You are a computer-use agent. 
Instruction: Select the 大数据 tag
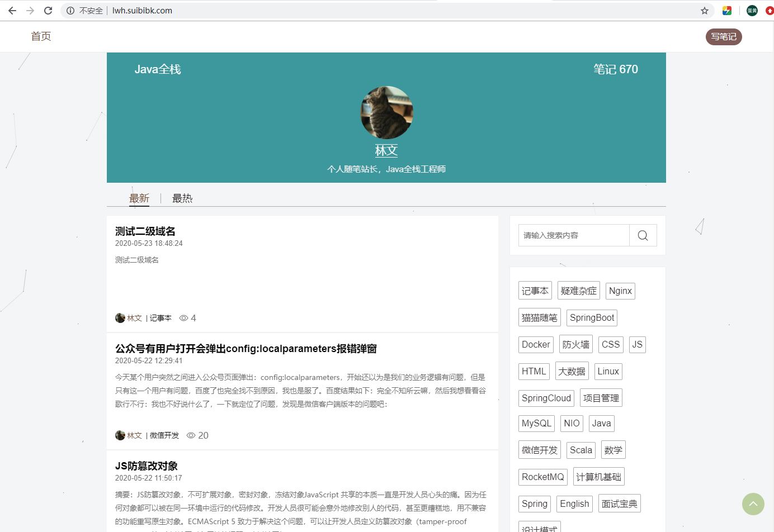[x=572, y=371]
